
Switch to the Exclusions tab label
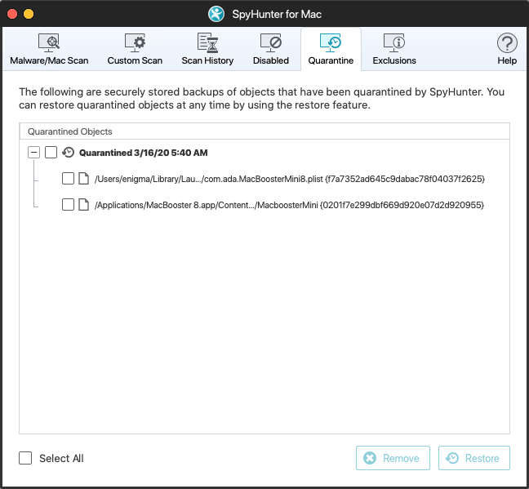coord(394,60)
